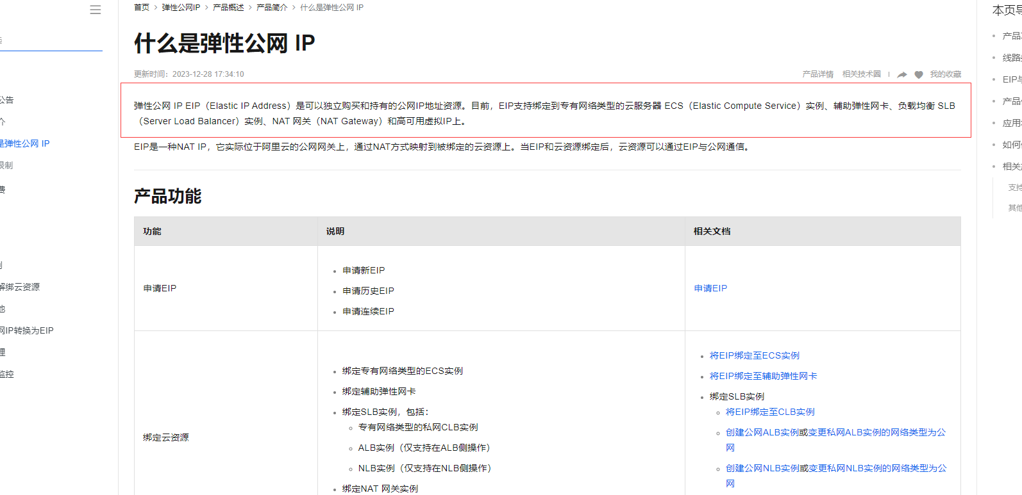Open 变更私网ALB实例的网络类型为公网 link
Image resolution: width=1022 pixels, height=495 pixels.
(877, 432)
